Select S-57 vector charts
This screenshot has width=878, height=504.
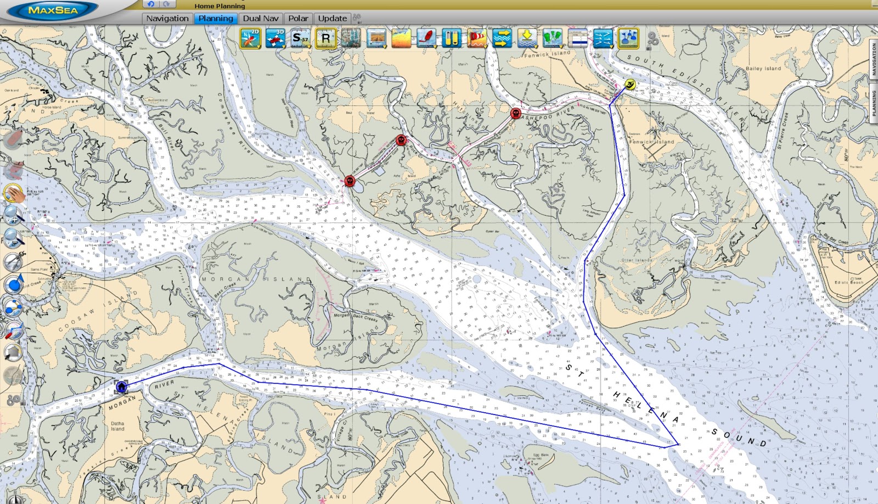[301, 38]
